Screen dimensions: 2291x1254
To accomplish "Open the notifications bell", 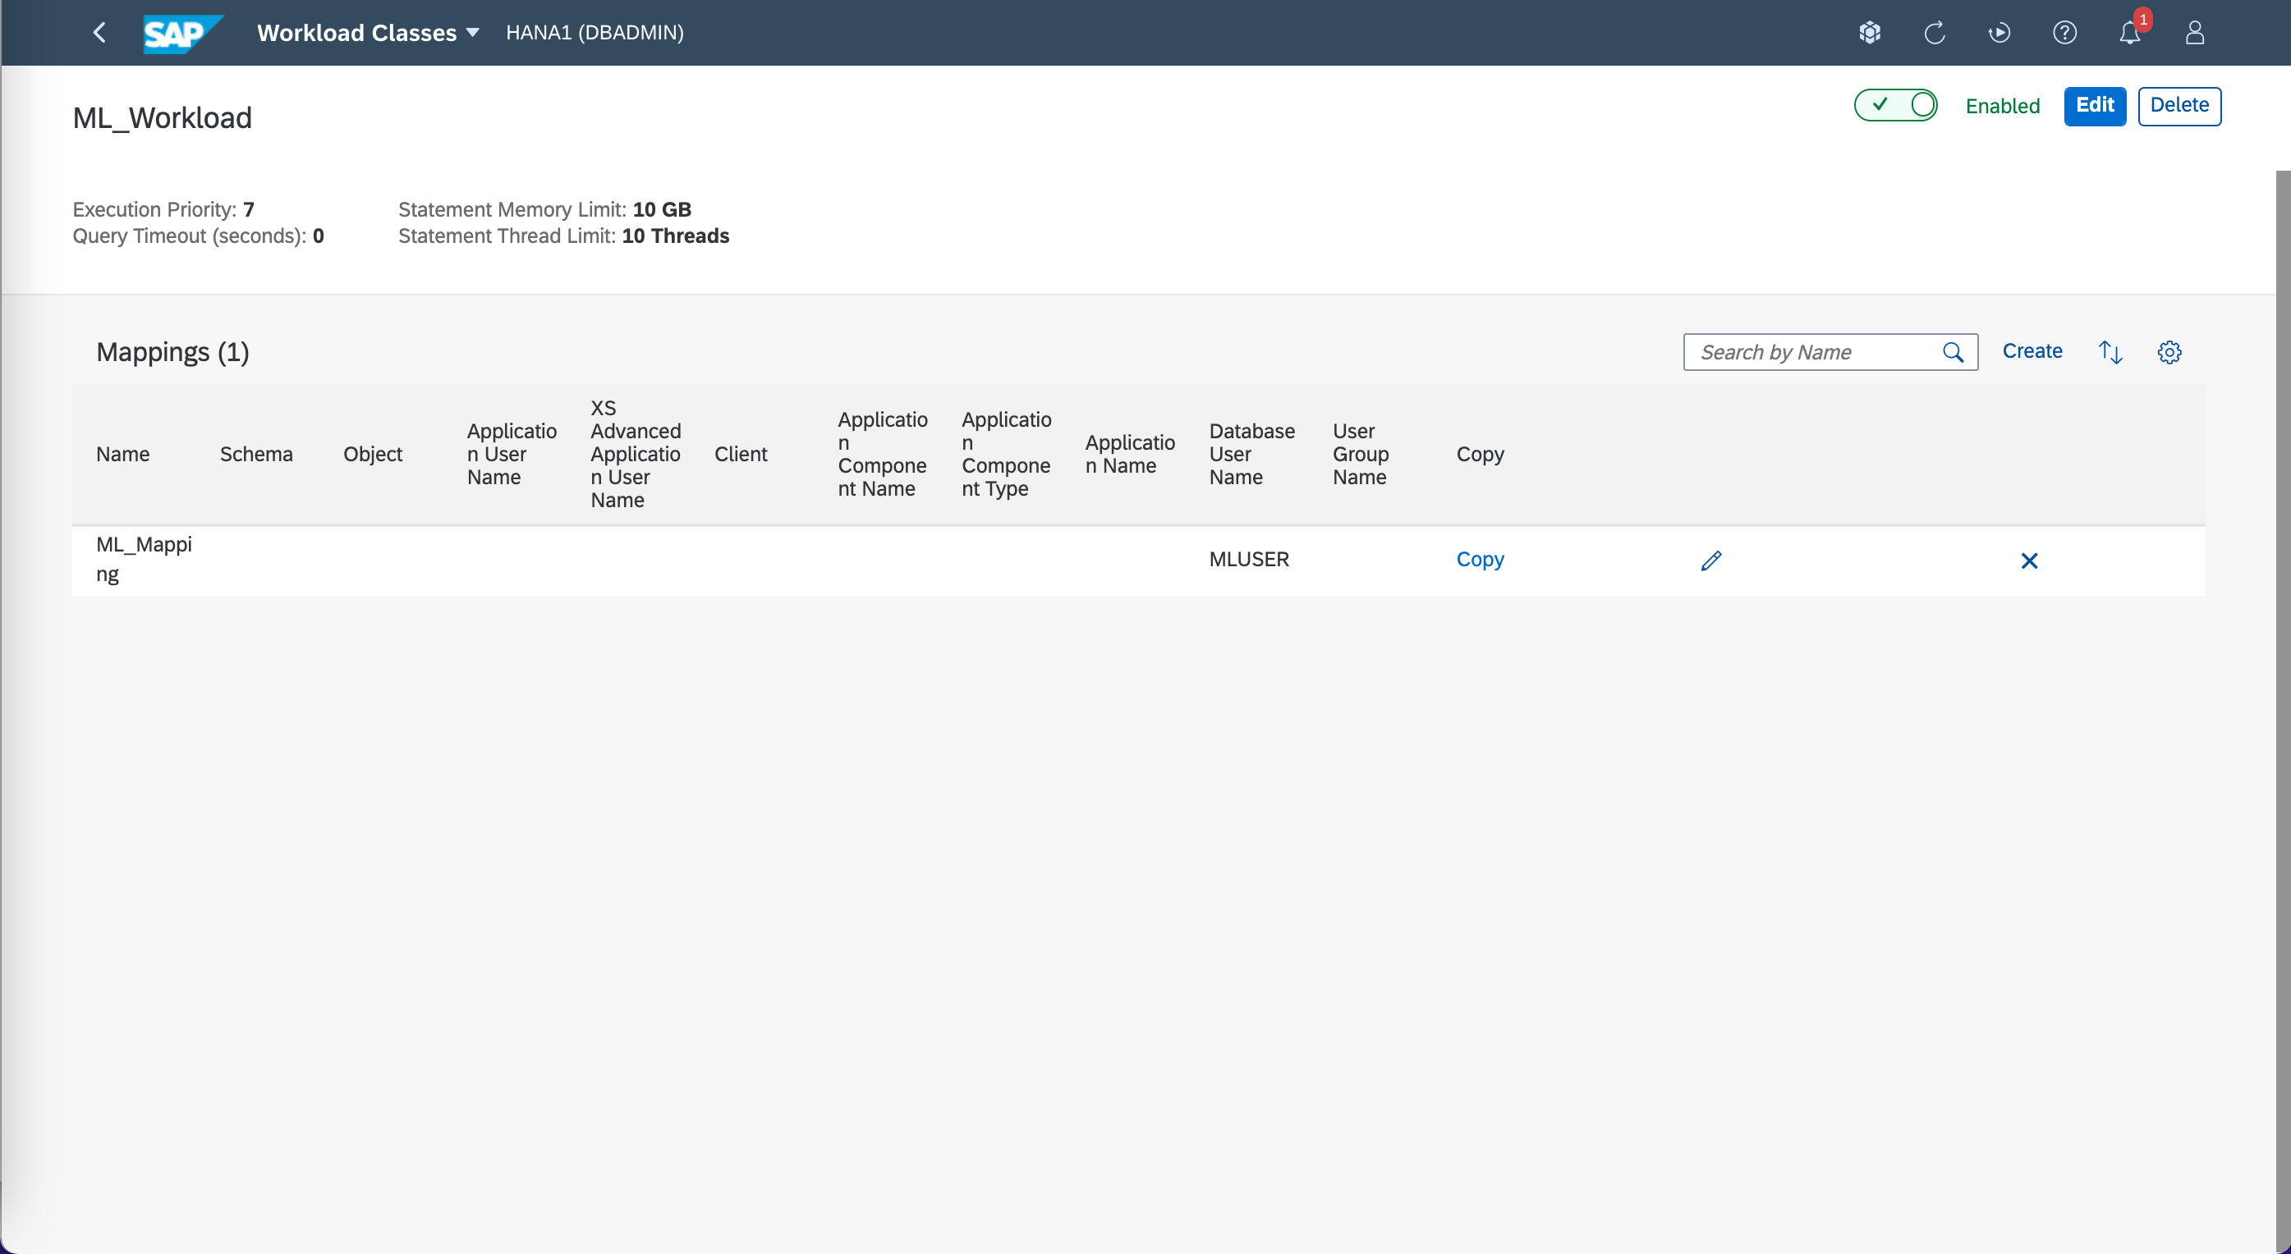I will [x=2129, y=33].
